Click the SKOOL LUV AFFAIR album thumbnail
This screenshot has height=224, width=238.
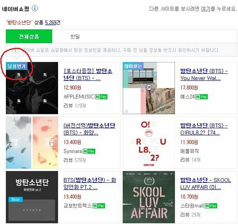coord(149,197)
